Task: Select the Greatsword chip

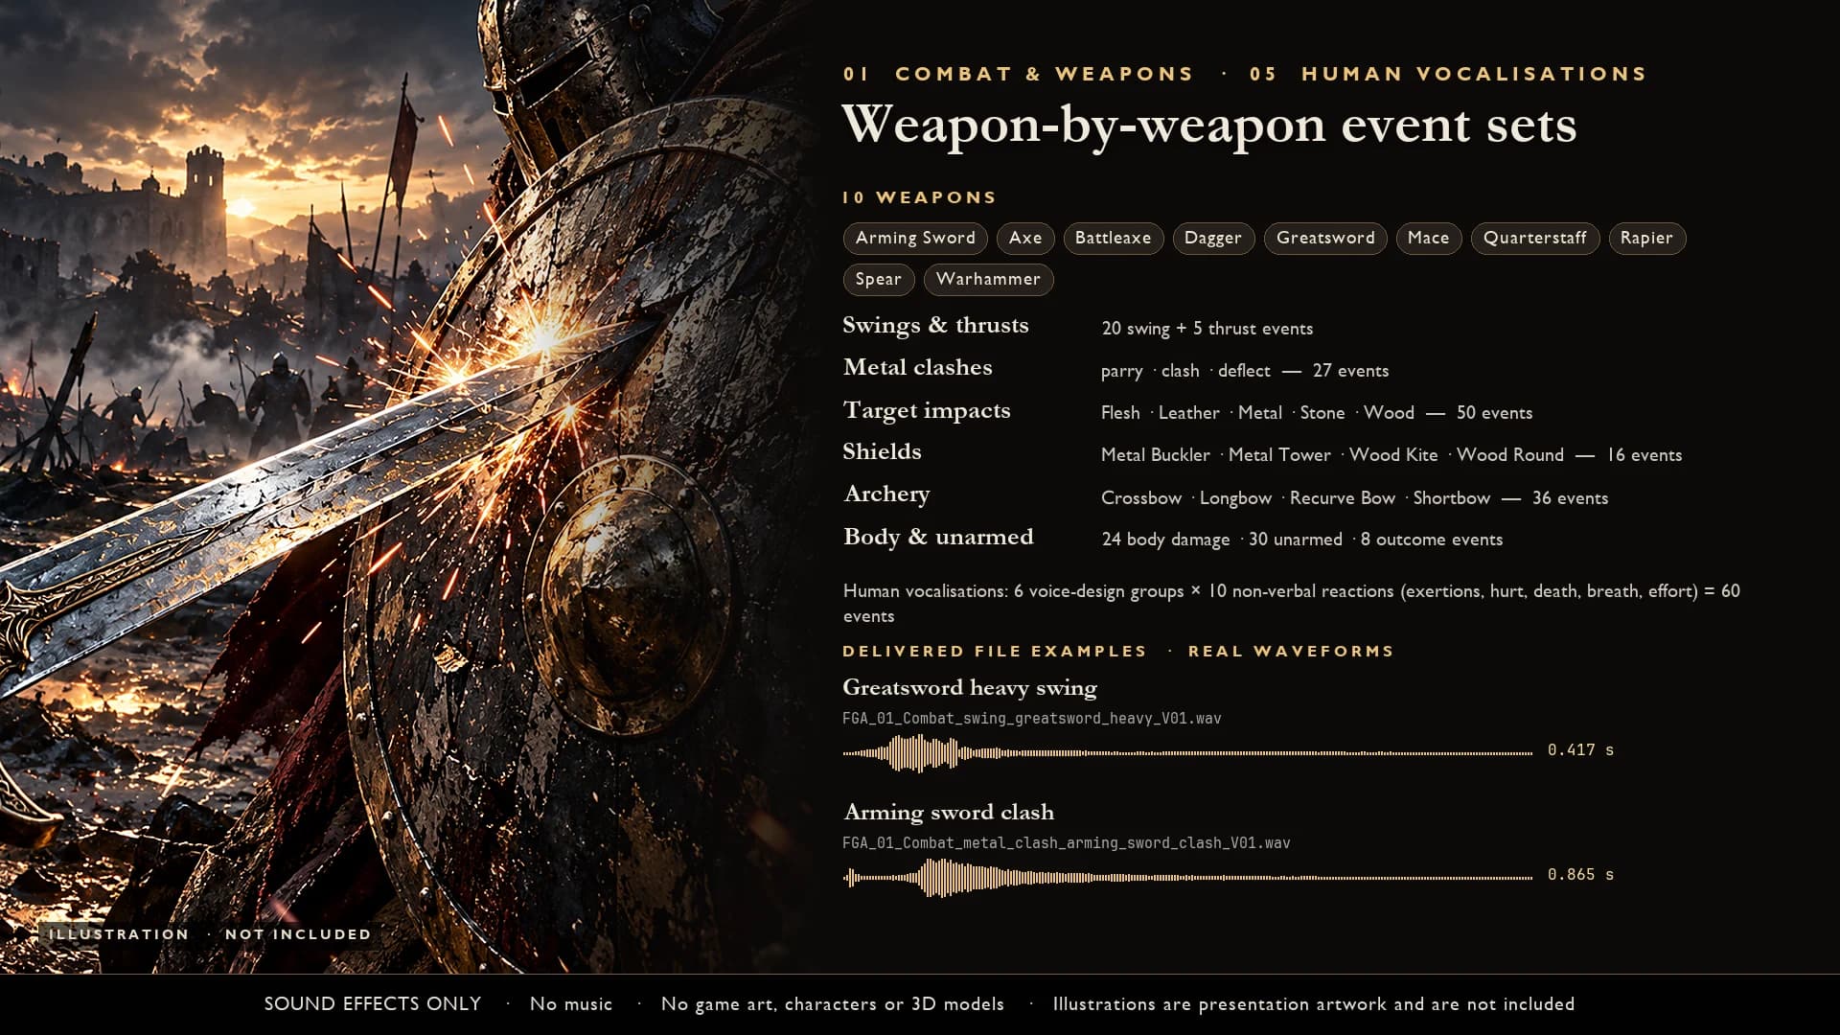Action: point(1325,238)
